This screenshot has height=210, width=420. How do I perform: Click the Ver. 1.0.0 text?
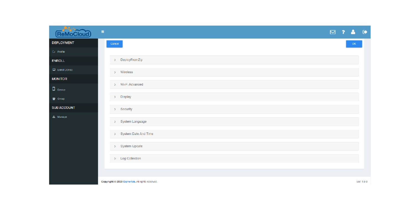click(362, 182)
